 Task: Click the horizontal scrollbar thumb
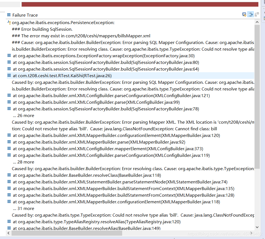[x=67, y=233]
